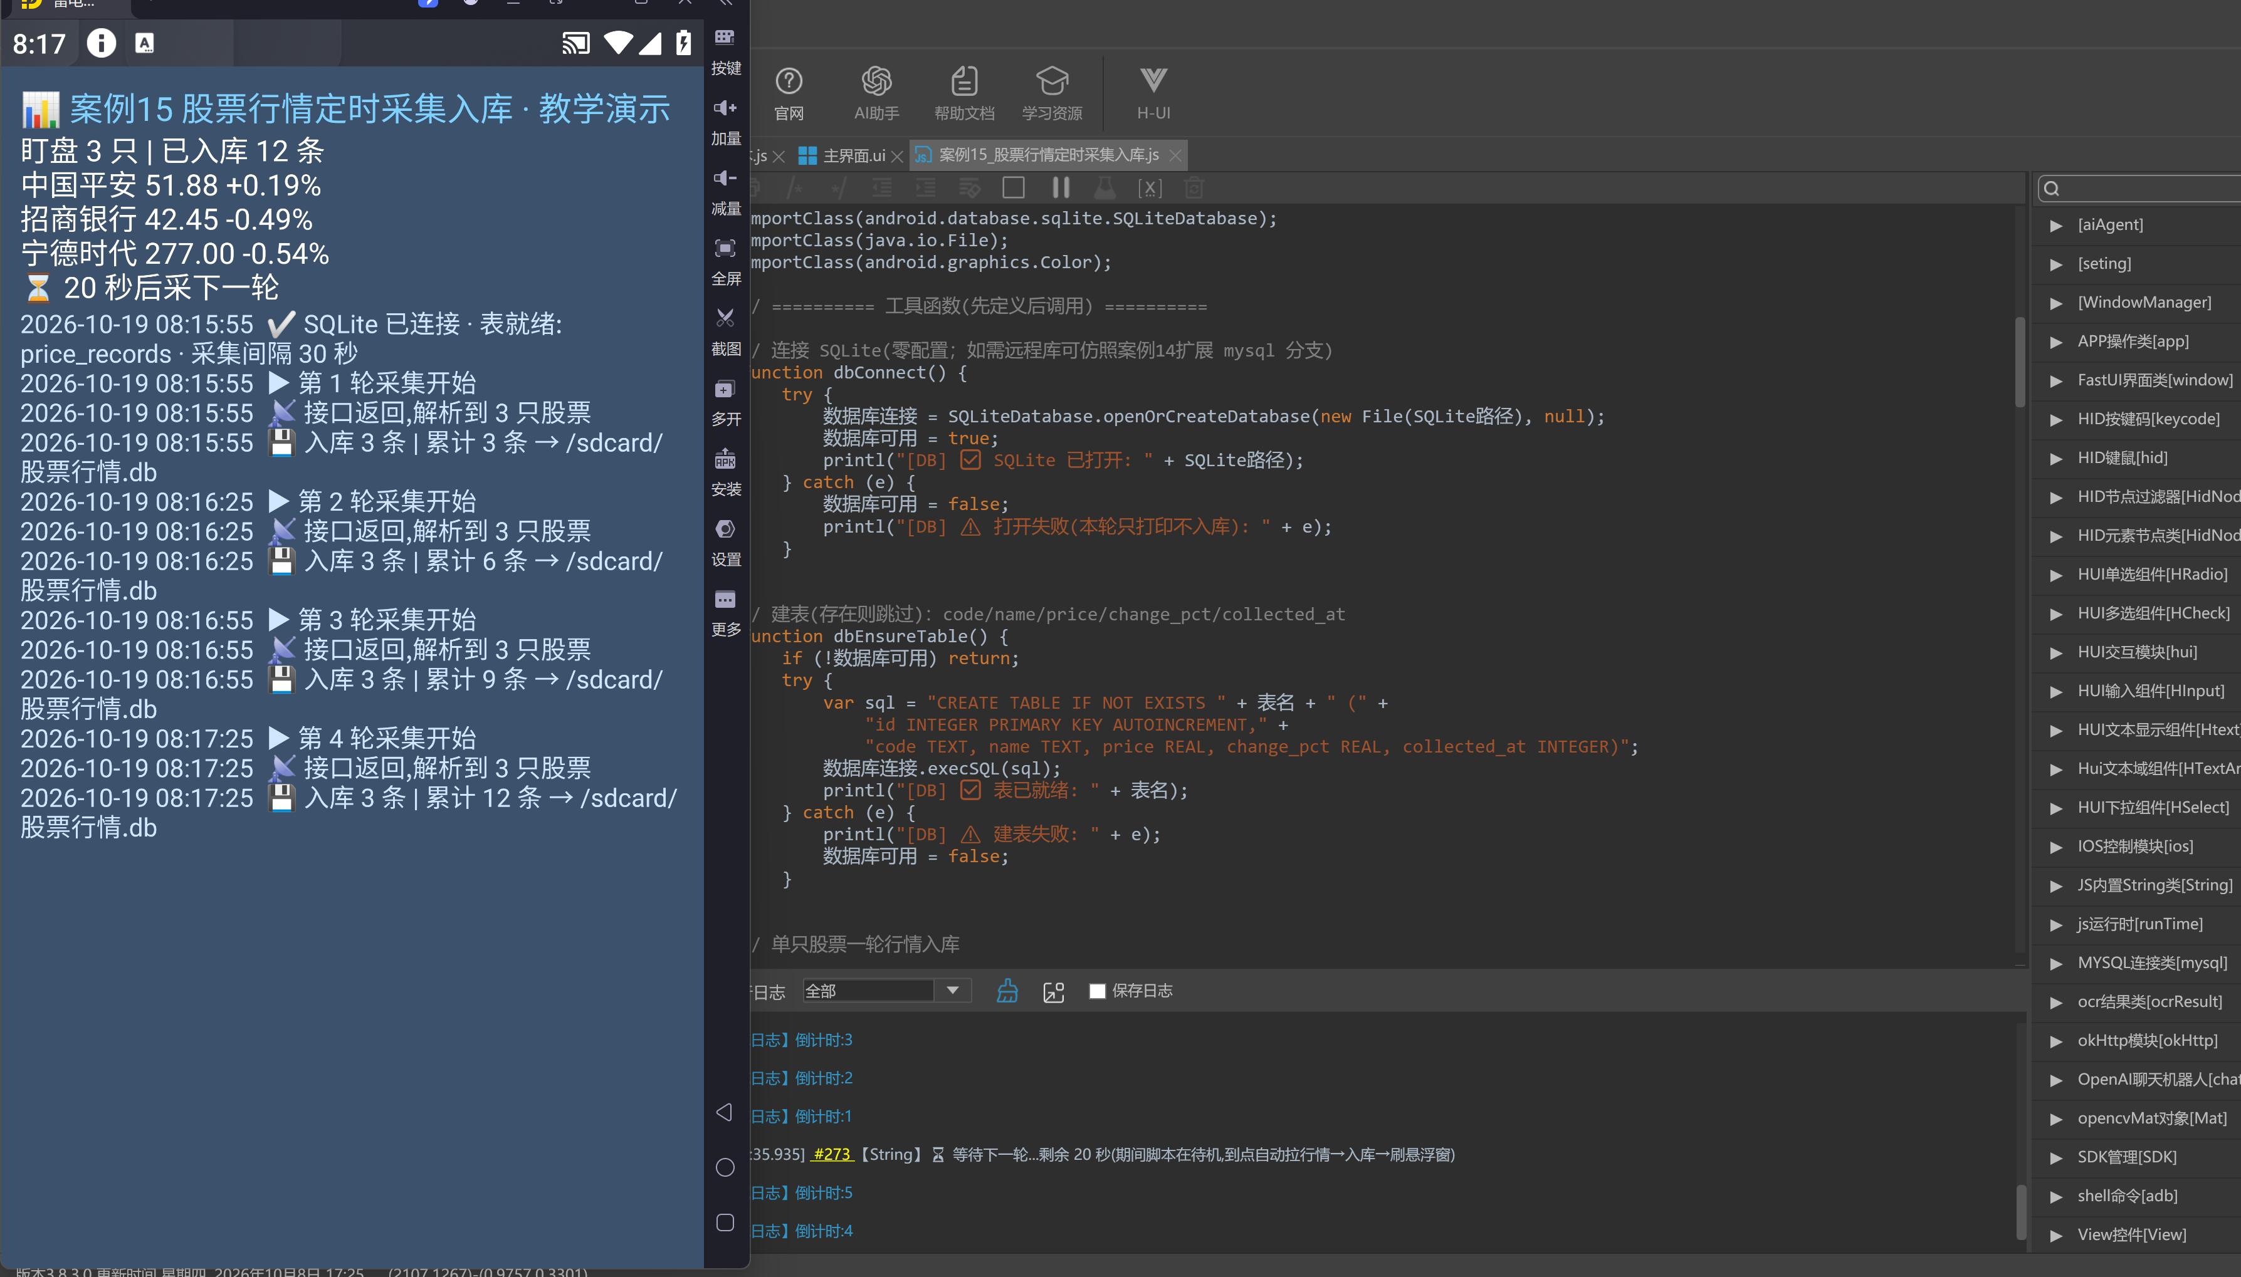Click the export log icon
Image resolution: width=2241 pixels, height=1277 pixels.
click(x=1053, y=991)
